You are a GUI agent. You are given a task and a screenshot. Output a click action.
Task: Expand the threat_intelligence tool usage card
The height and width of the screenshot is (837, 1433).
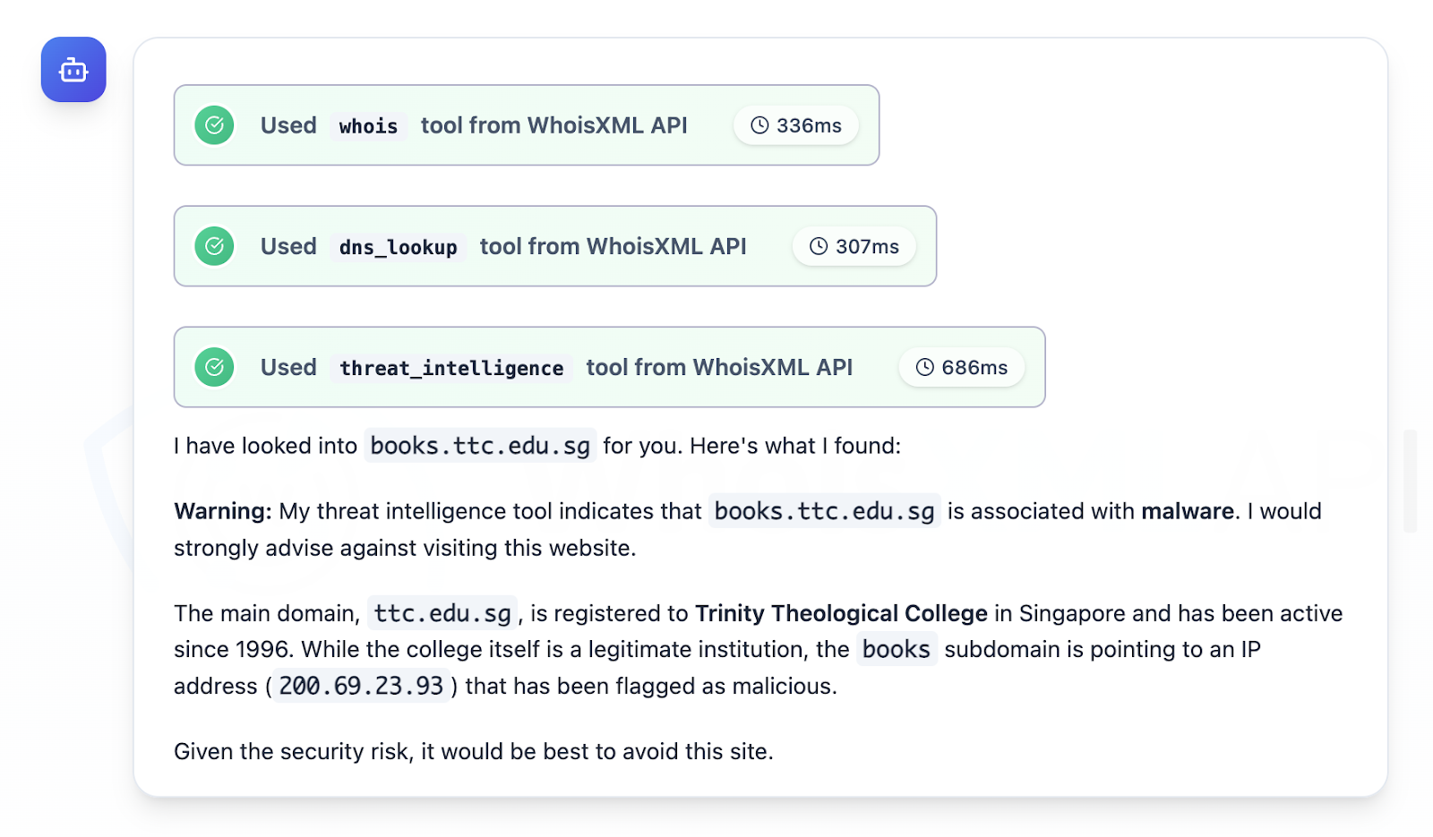pyautogui.click(x=718, y=367)
